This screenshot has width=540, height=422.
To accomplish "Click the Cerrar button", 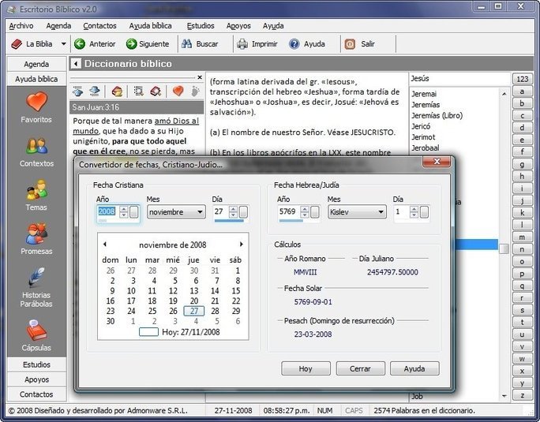I will 360,369.
